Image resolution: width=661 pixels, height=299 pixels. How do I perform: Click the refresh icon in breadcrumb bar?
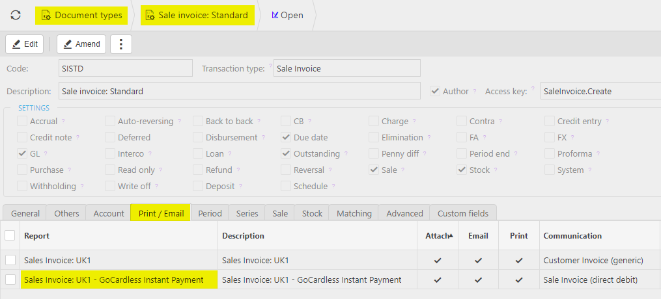point(16,15)
